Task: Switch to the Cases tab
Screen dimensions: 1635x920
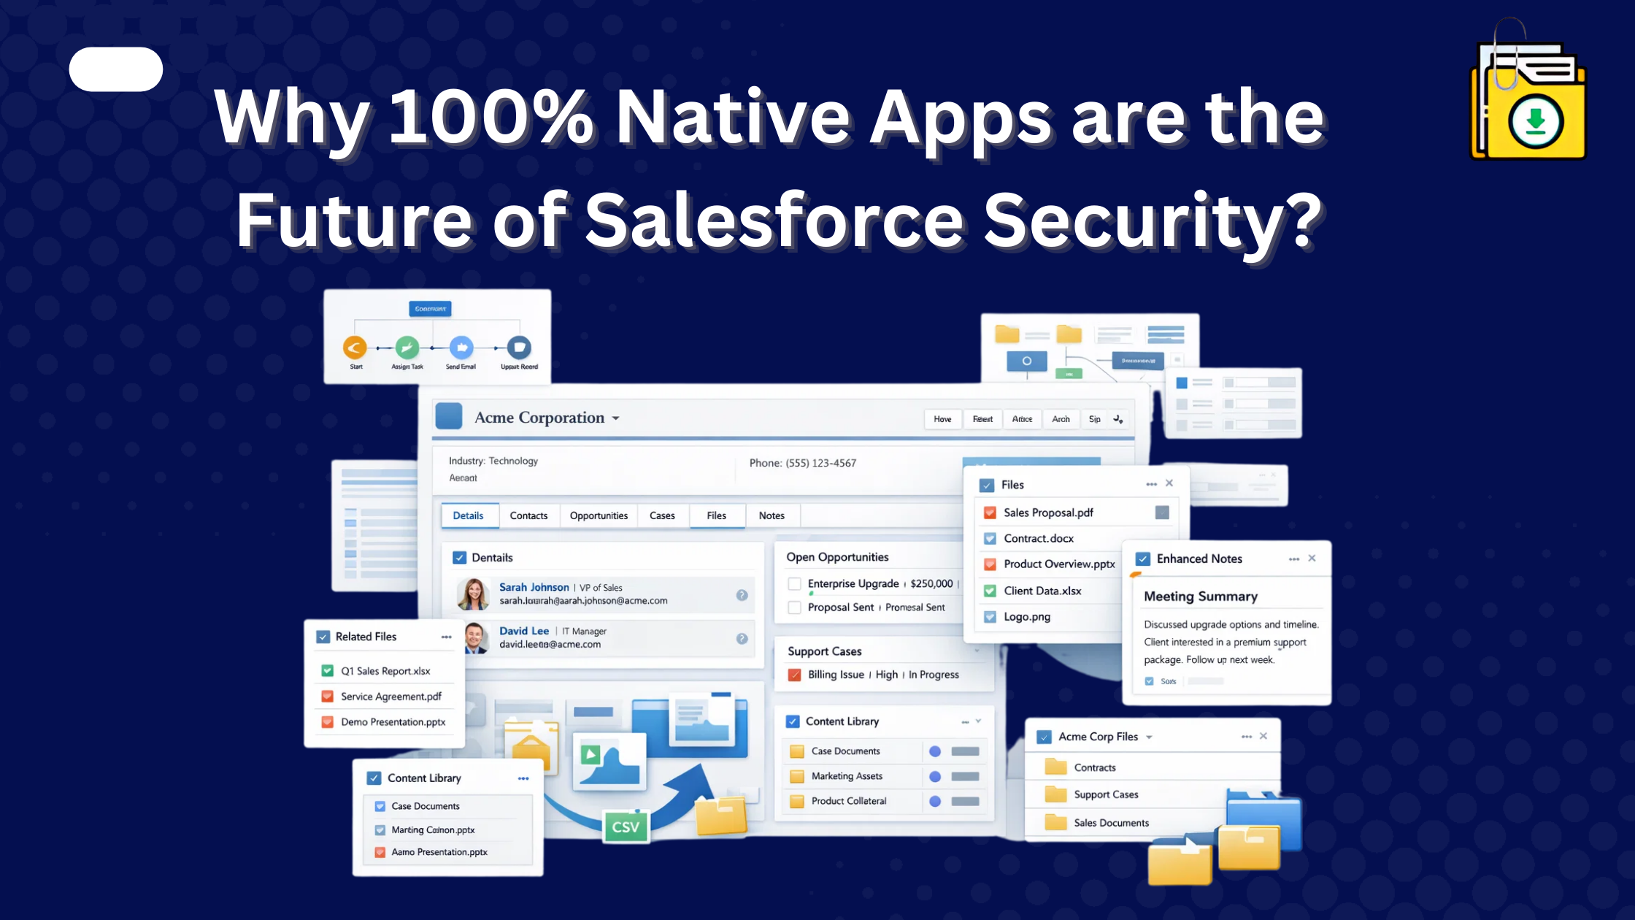Action: coord(662,515)
